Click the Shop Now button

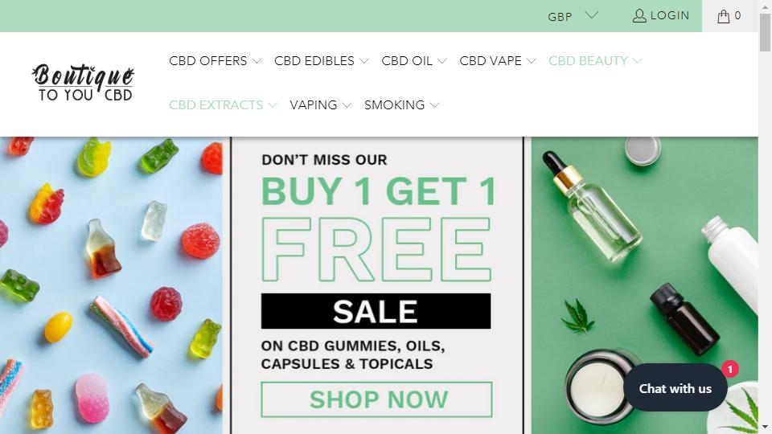tap(376, 399)
